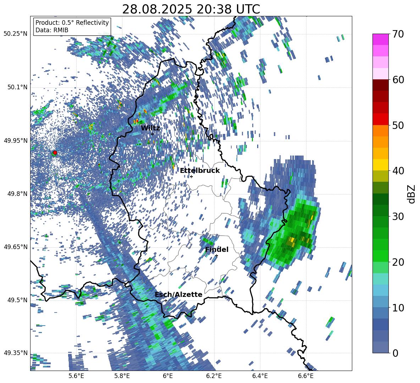
Task: Click the longitude label 6.2°E
Action: click(x=214, y=376)
